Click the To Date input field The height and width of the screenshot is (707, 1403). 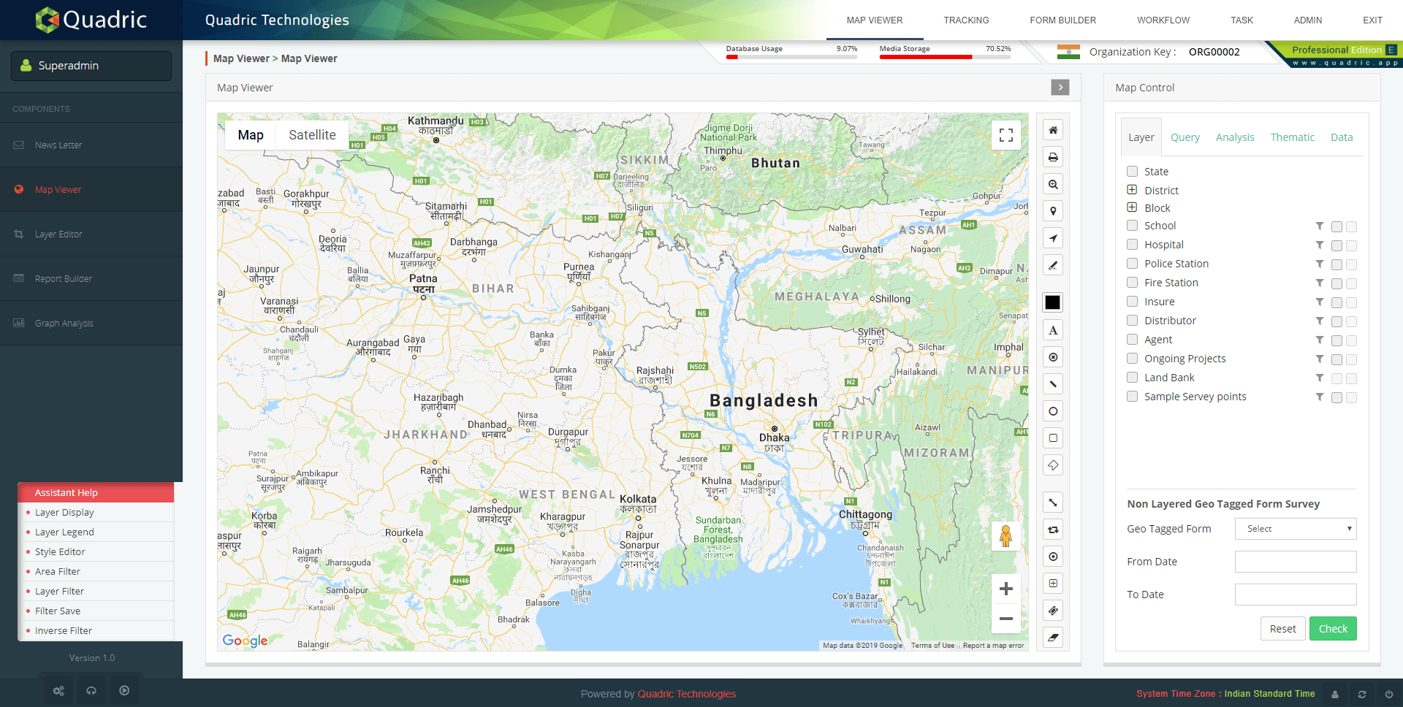click(1296, 595)
